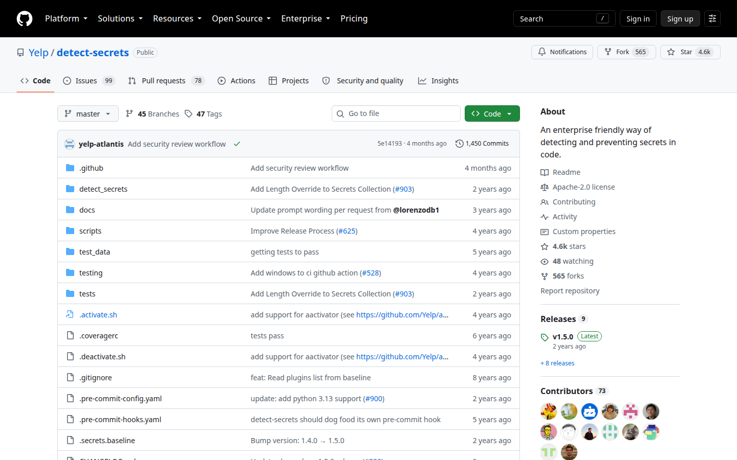Switch to the Actions tab
The height and width of the screenshot is (460, 737).
[236, 81]
